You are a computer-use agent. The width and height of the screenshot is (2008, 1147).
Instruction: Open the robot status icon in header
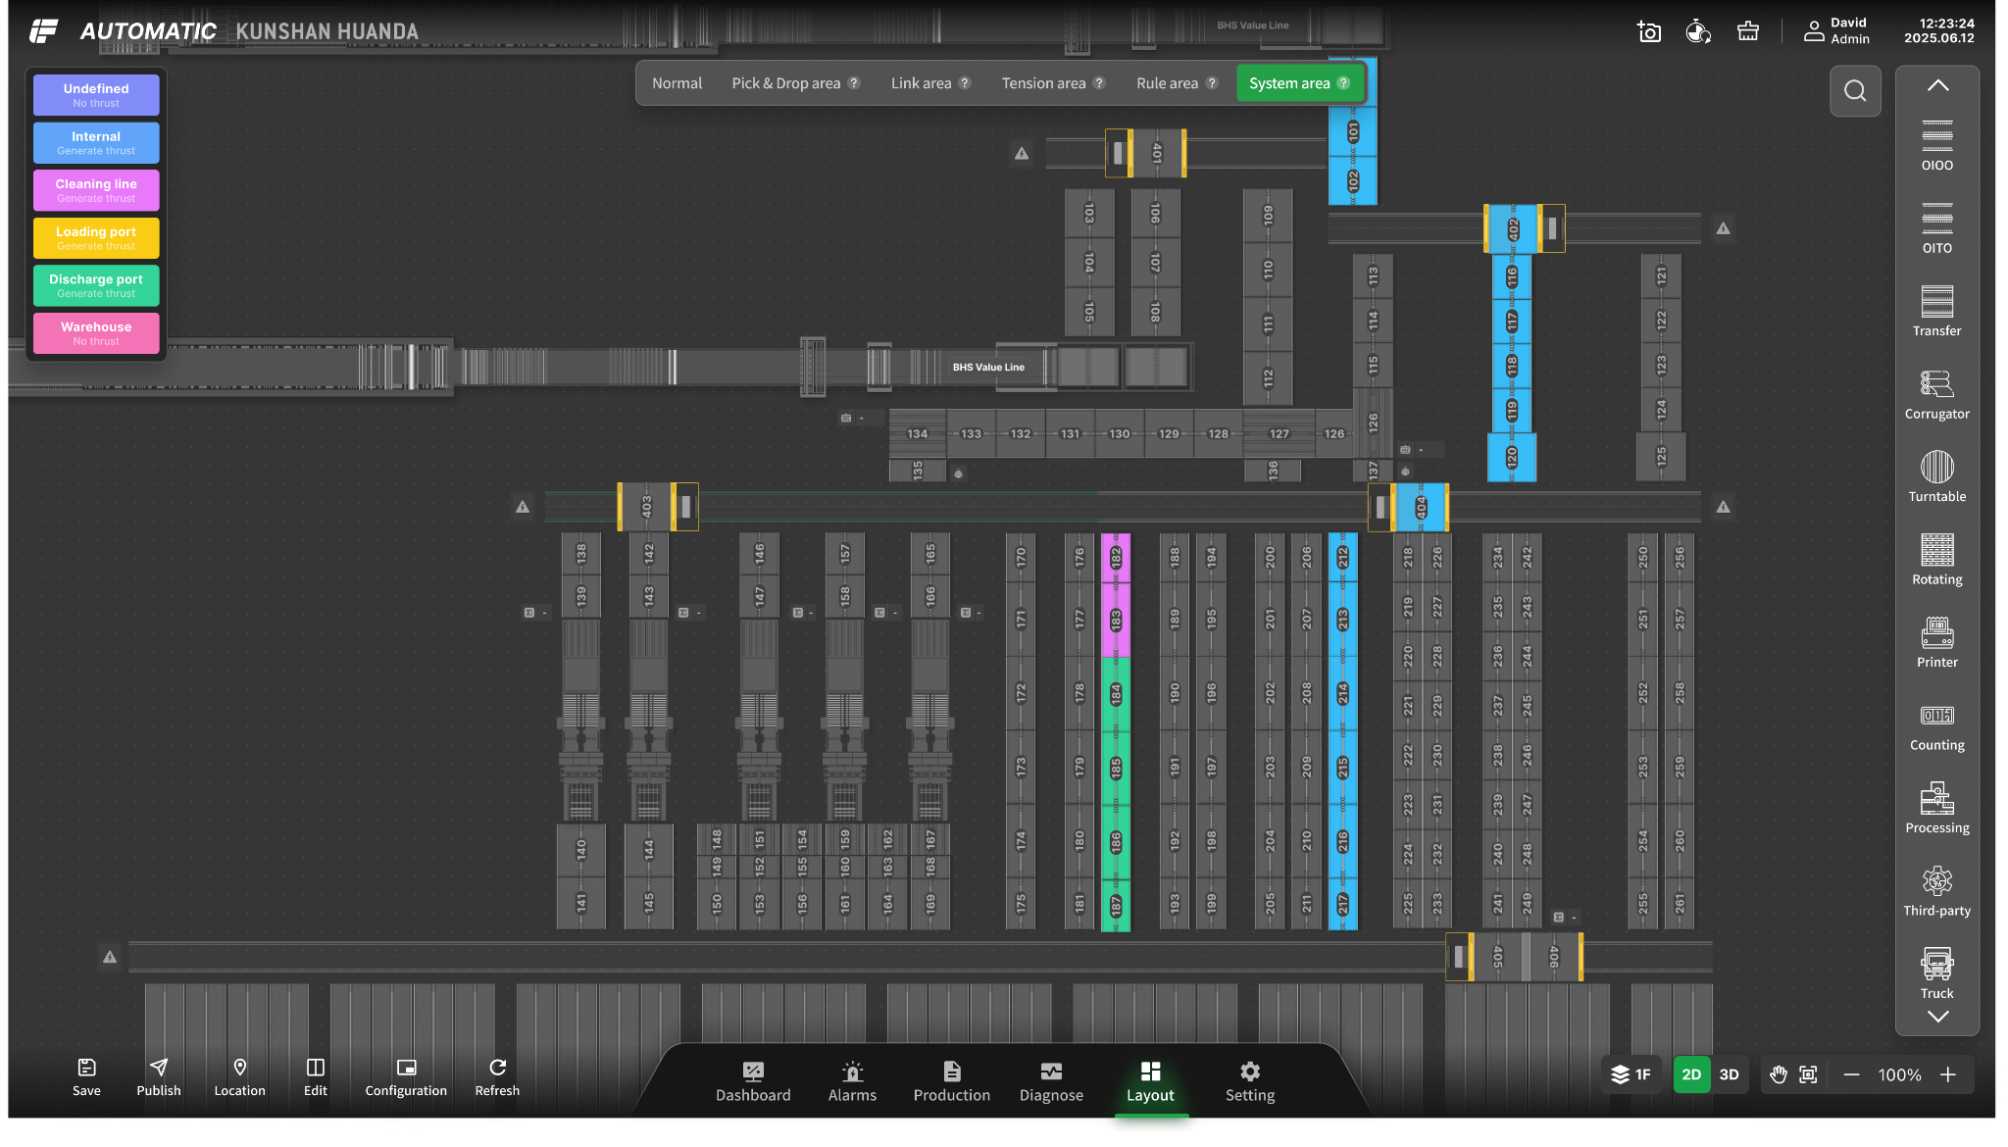pyautogui.click(x=1698, y=32)
